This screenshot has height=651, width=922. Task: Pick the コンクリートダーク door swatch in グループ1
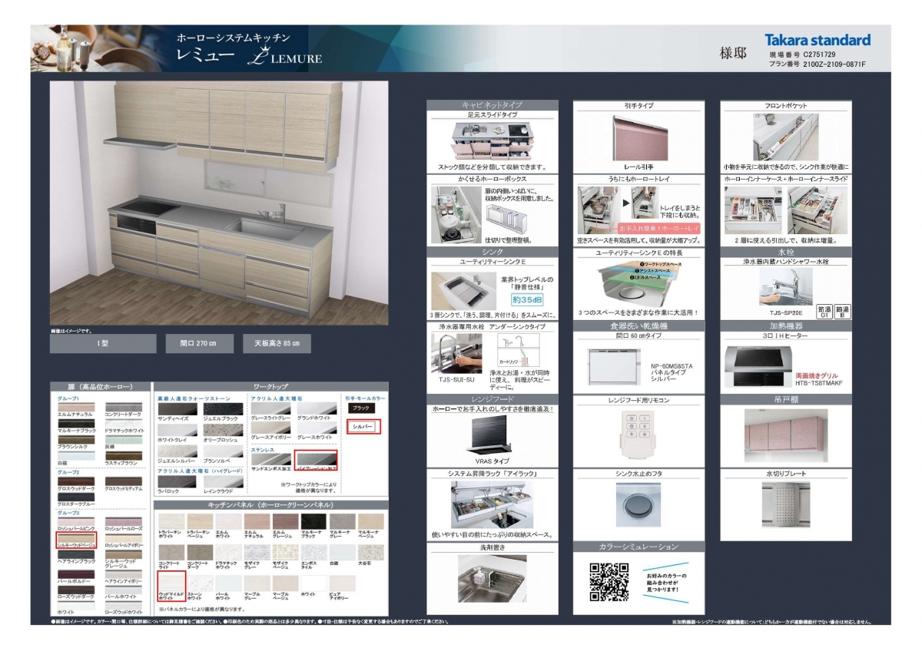(123, 406)
